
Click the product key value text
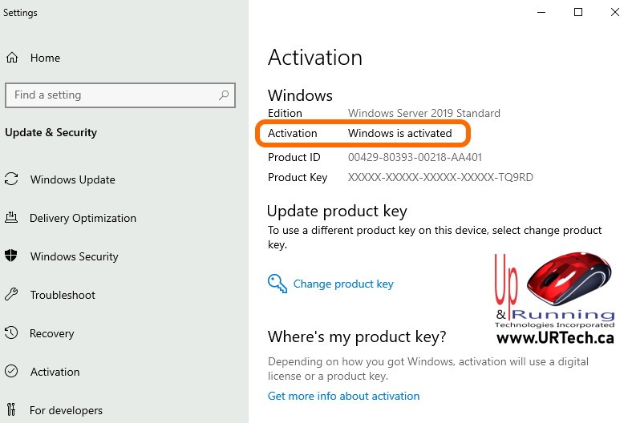pos(440,177)
